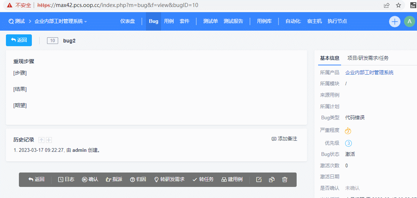Switch to 项目/研发需求/任务 tab
417x198 pixels.
[368, 58]
